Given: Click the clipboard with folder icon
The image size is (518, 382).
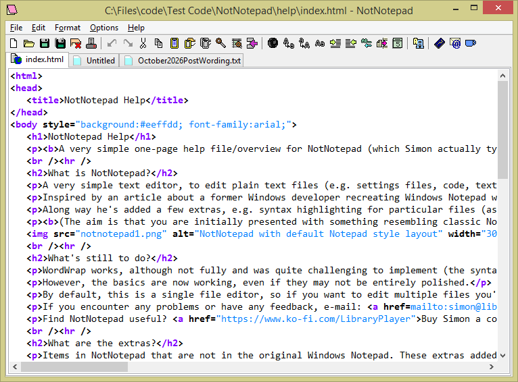Looking at the screenshot, I should (189, 43).
